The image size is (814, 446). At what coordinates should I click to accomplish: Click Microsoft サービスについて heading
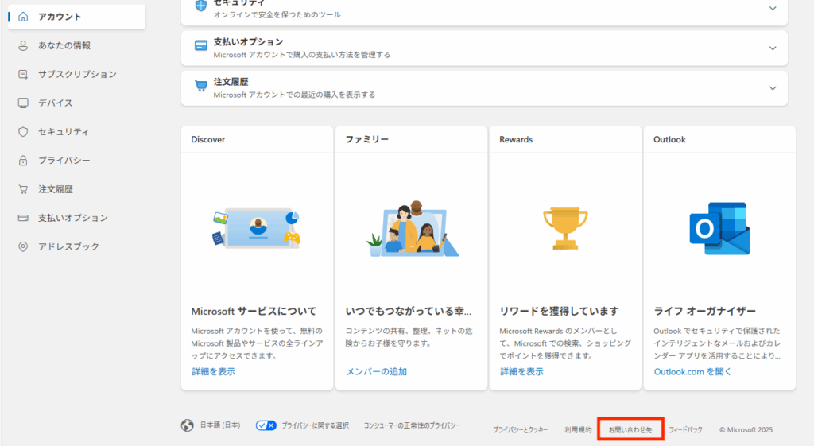point(254,312)
